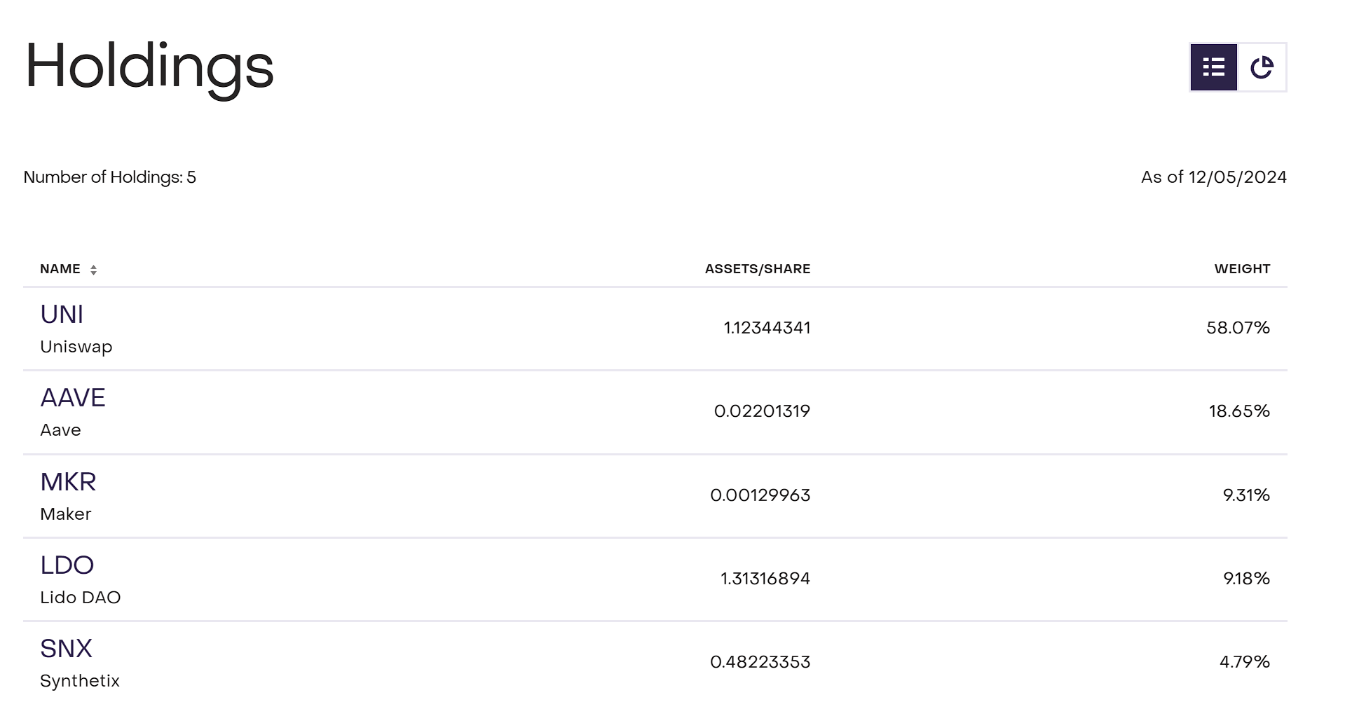This screenshot has width=1352, height=709.
Task: Open the LDO ticker link
Action: (67, 565)
